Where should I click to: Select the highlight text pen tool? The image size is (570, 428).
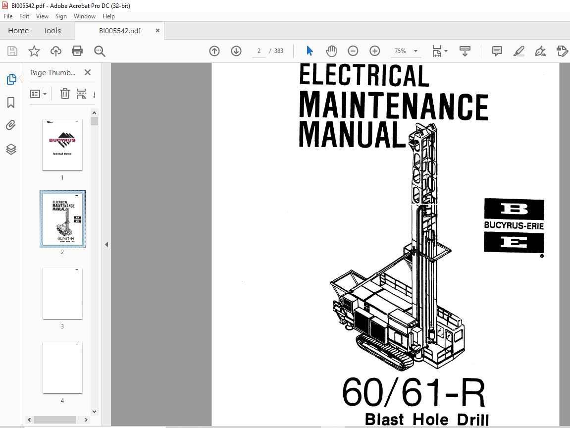(x=518, y=51)
